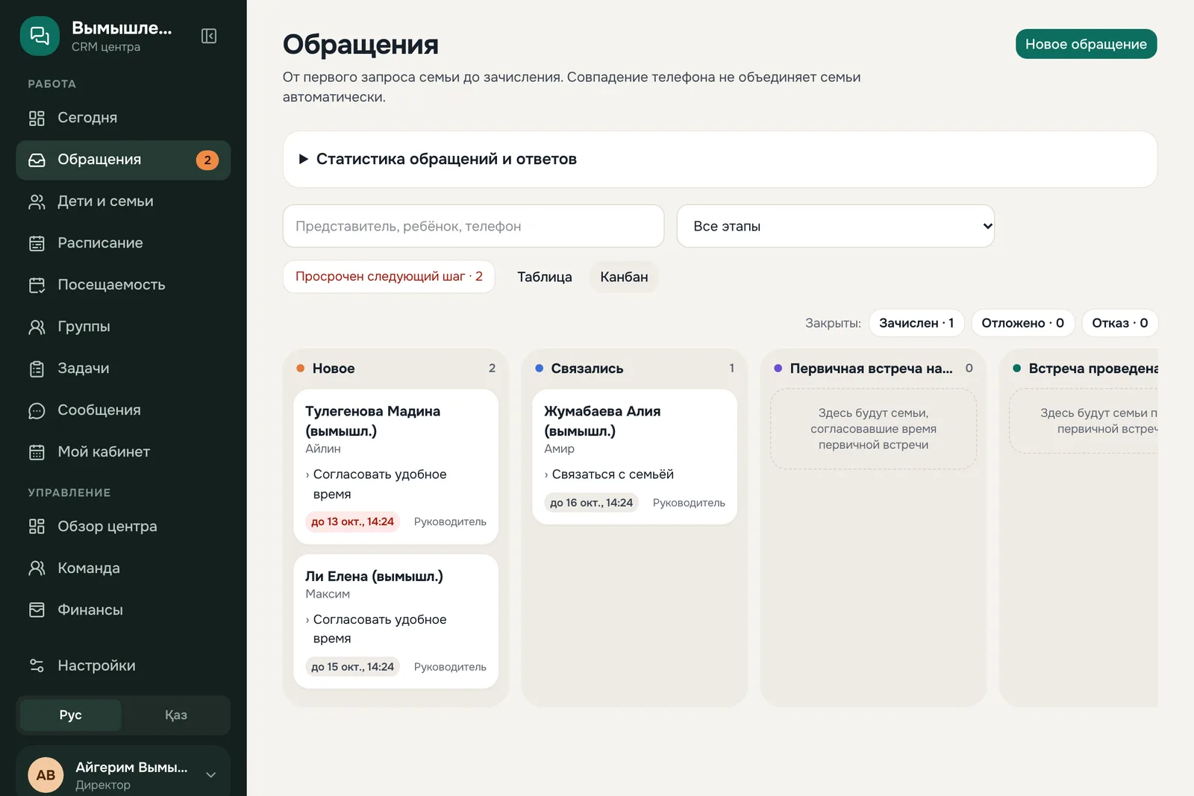Expand Статистика обращений и ответов
The height and width of the screenshot is (796, 1194).
click(720, 159)
